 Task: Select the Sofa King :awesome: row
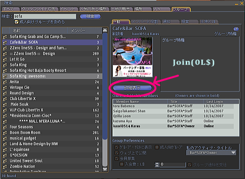(x=52, y=76)
